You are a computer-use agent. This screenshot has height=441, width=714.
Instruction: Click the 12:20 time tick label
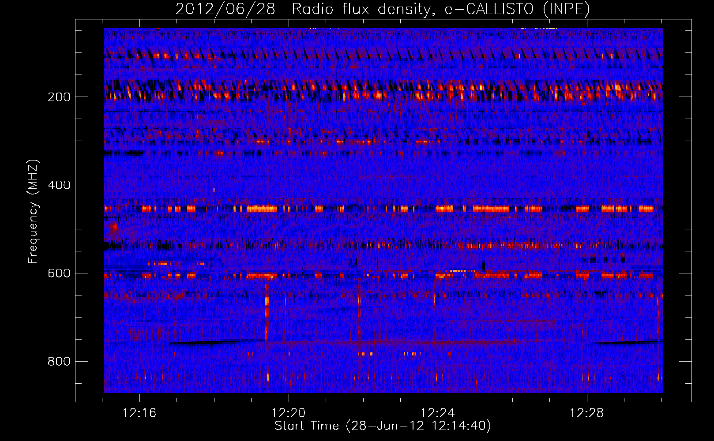coord(289,413)
